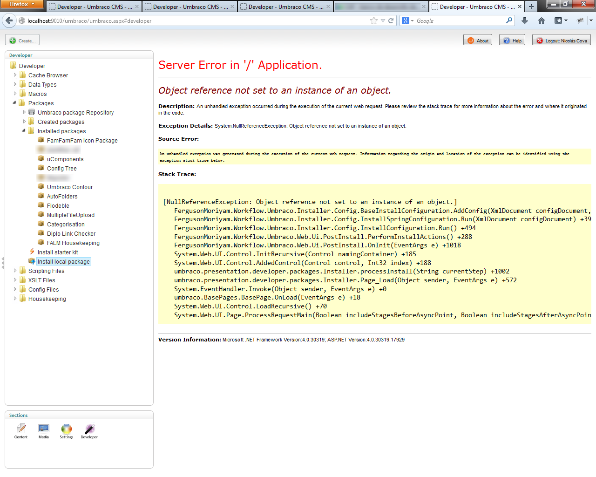
Task: Click the AutoFolders package icon
Action: click(41, 196)
